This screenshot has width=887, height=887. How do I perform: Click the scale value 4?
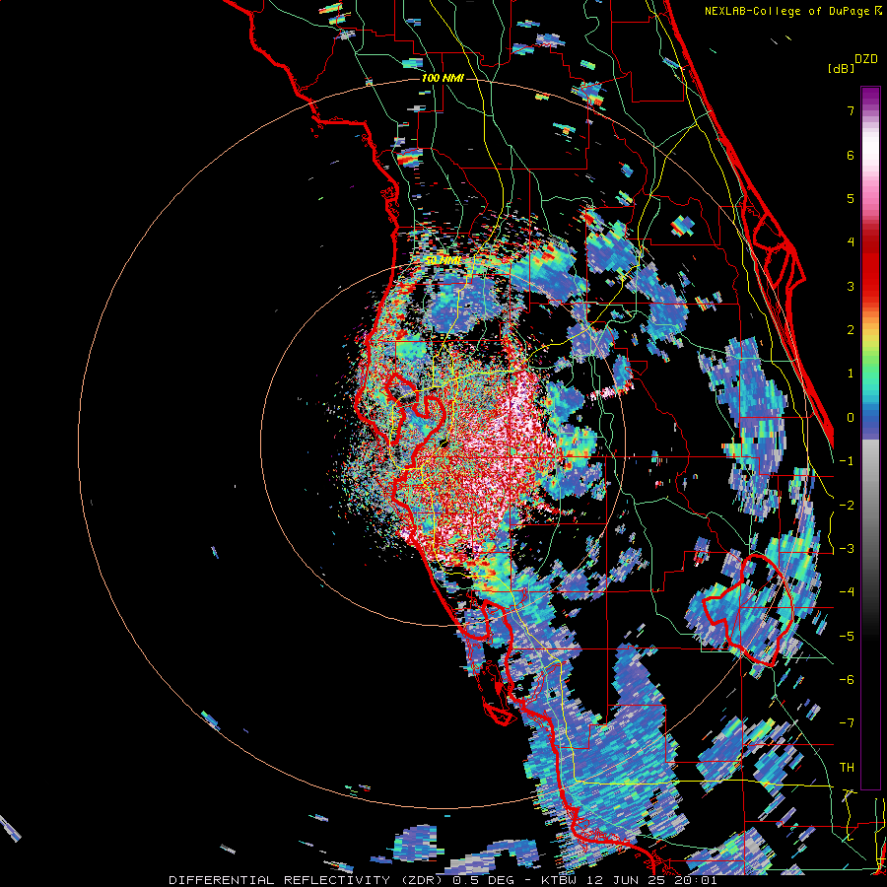click(x=851, y=242)
